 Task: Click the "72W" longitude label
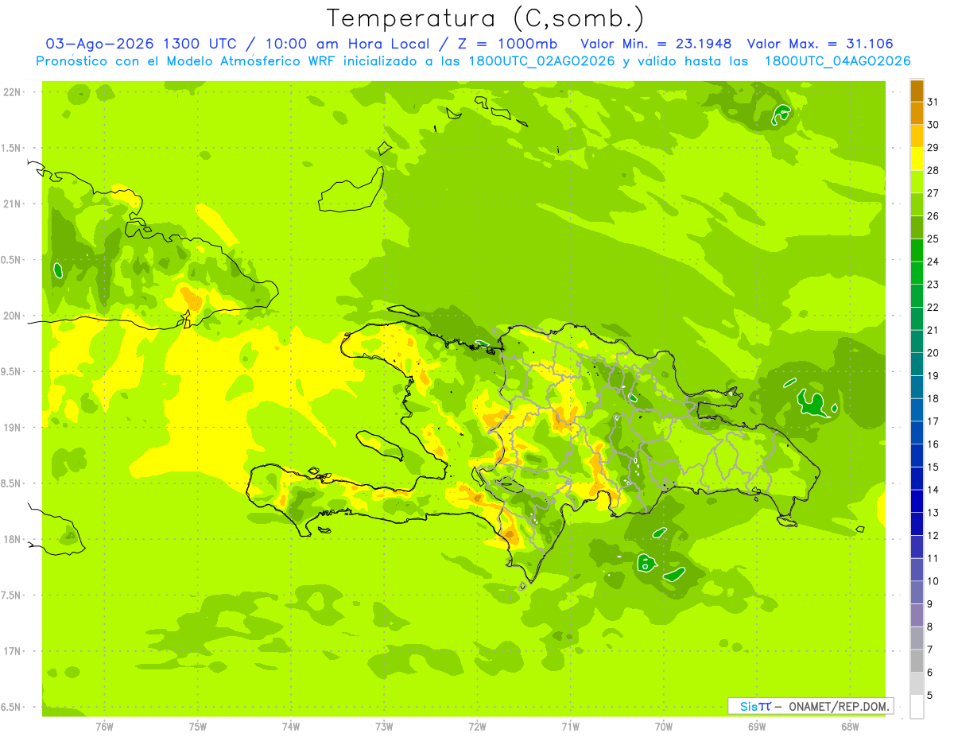(x=477, y=727)
